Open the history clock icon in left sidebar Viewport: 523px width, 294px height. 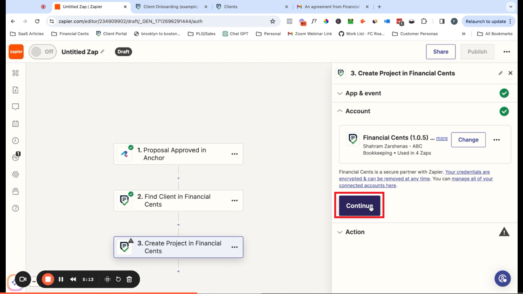click(15, 140)
